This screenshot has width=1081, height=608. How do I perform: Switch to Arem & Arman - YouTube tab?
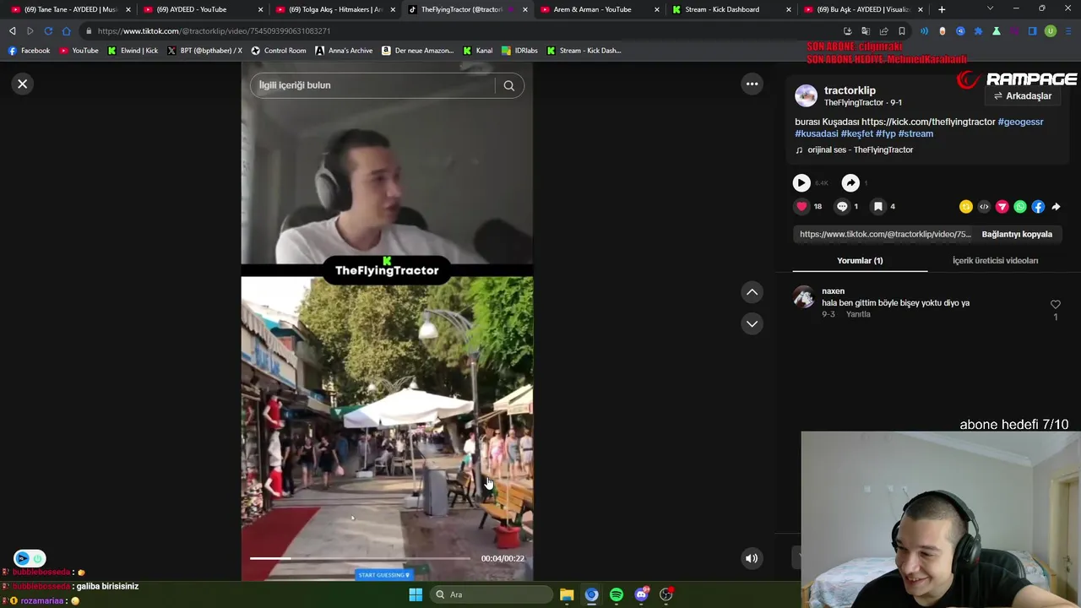[x=599, y=9]
